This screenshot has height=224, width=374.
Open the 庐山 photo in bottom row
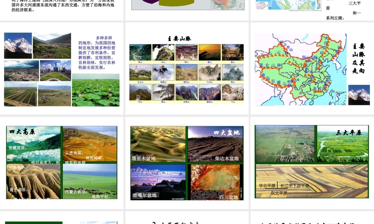(140, 92)
